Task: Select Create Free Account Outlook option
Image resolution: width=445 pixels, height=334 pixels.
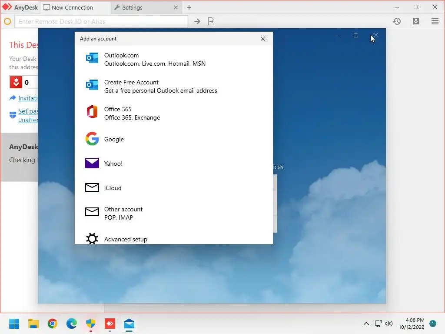Action: 174,87
